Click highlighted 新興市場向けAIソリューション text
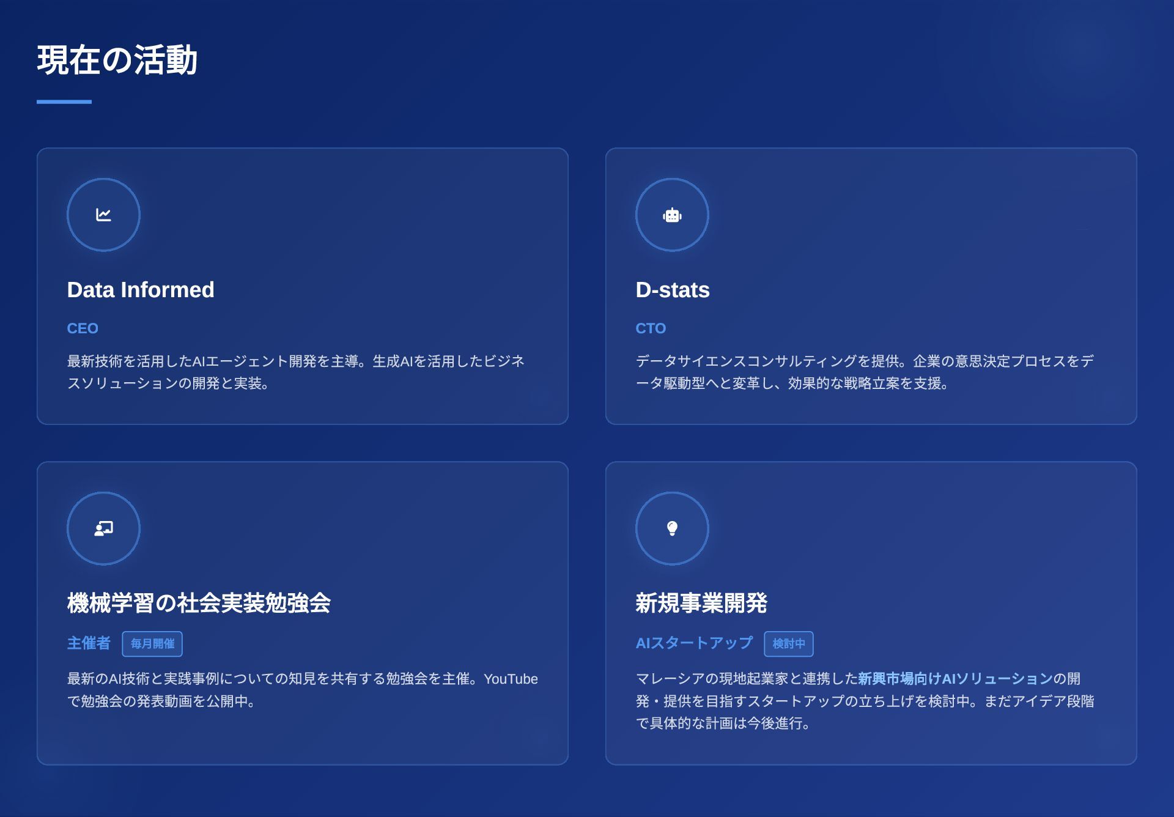 click(x=954, y=679)
